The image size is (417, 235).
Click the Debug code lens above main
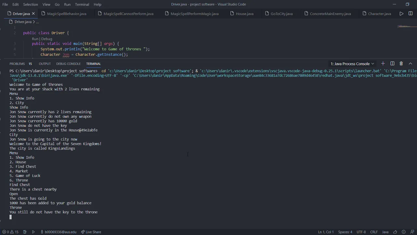47,39
